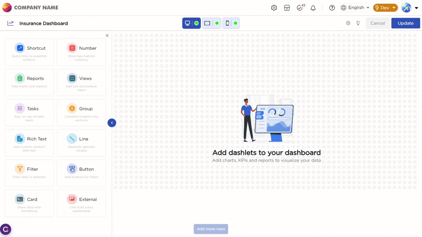Expand the Dev environment dropdown
The image size is (422, 237).
[x=385, y=8]
